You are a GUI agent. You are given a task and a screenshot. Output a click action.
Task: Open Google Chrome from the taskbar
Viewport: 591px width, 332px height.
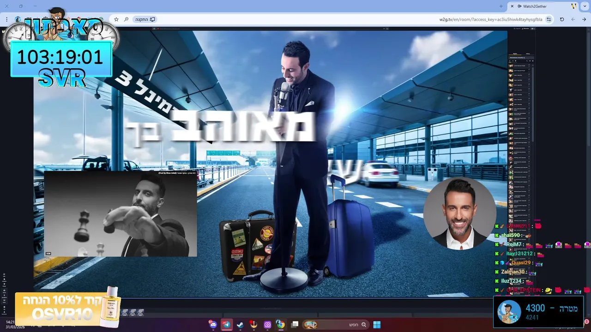click(x=281, y=325)
